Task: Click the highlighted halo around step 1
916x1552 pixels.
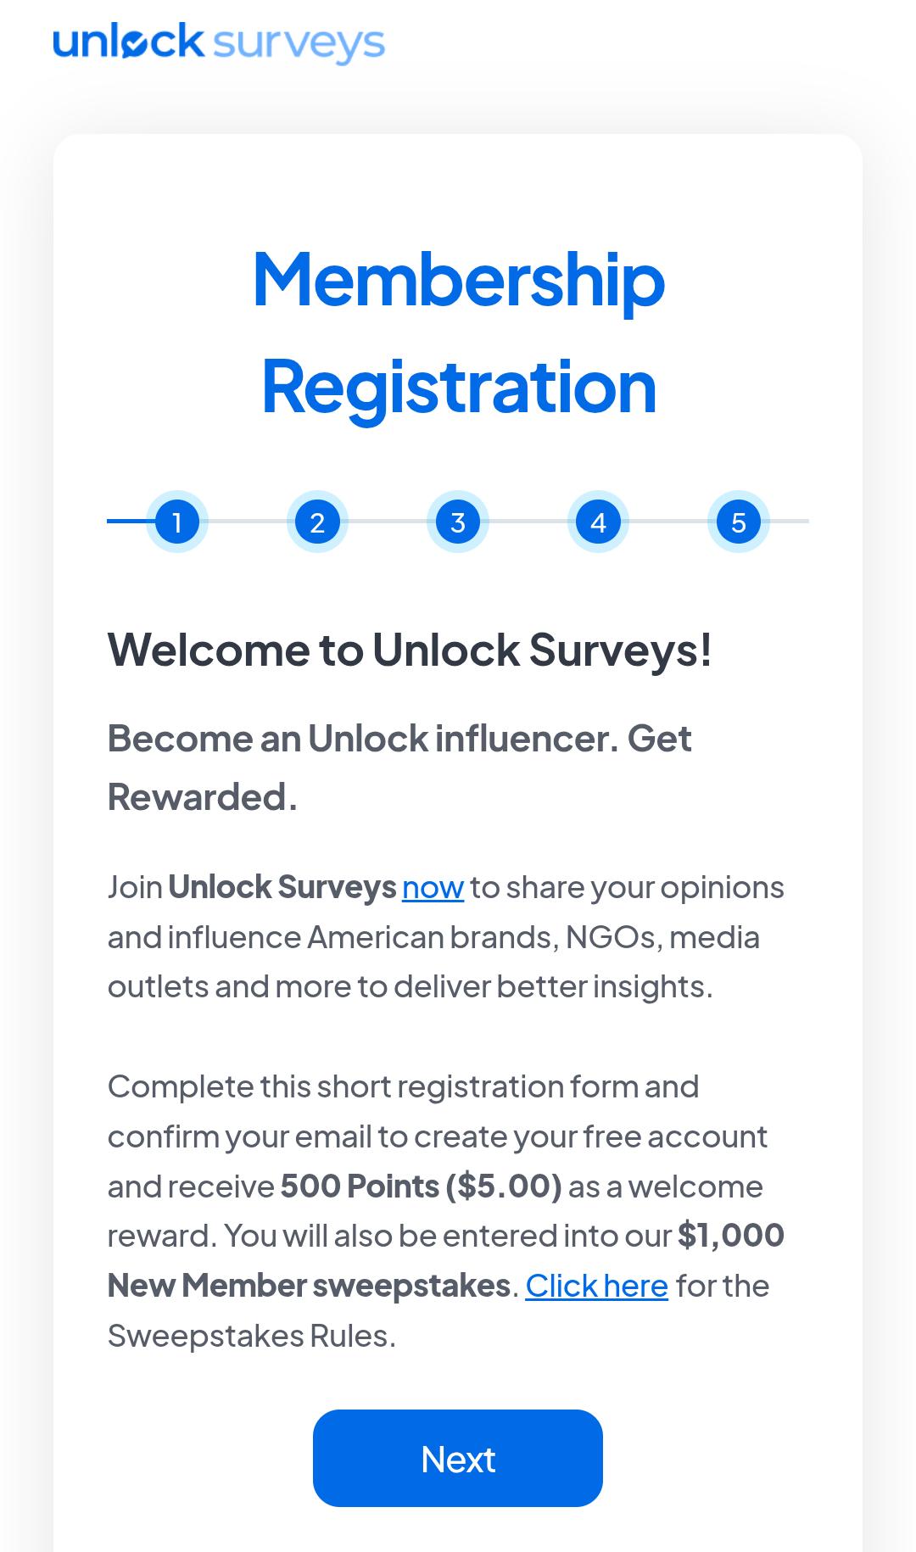Action: click(177, 497)
